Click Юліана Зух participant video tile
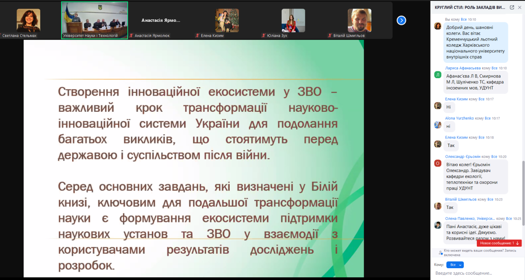The image size is (525, 280). coord(293,20)
